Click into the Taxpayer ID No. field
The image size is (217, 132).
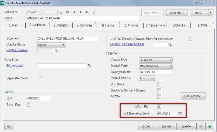155,72
